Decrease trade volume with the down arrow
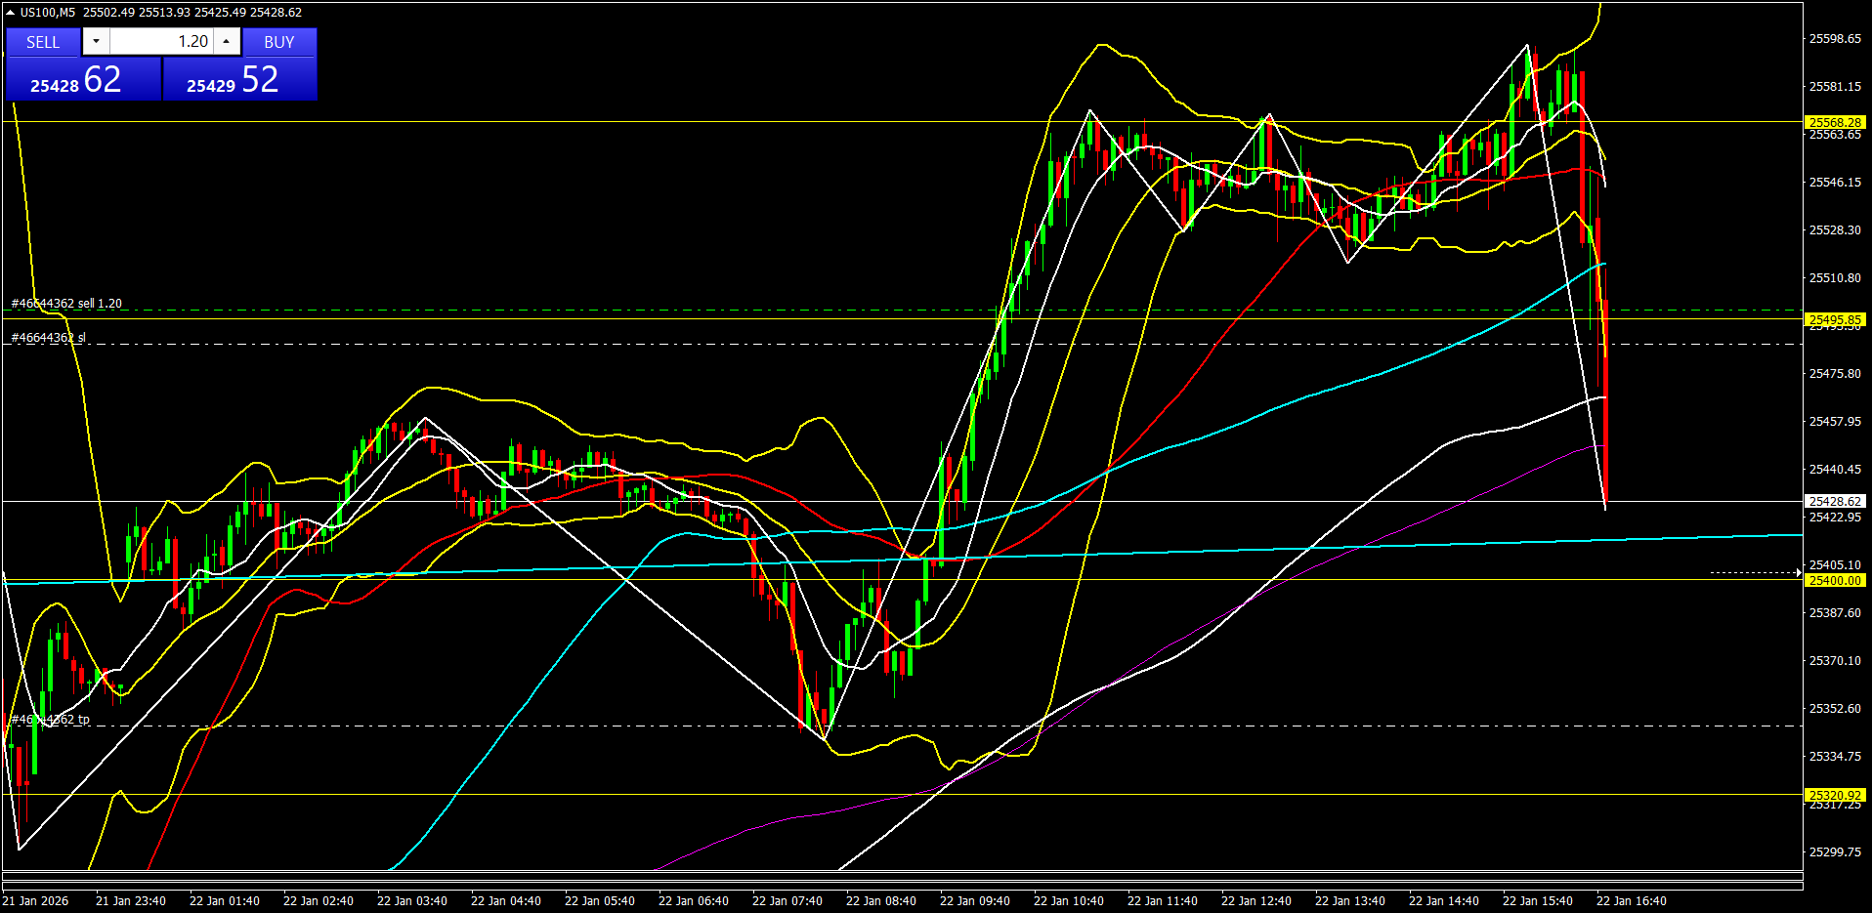This screenshot has width=1872, height=913. tap(96, 41)
